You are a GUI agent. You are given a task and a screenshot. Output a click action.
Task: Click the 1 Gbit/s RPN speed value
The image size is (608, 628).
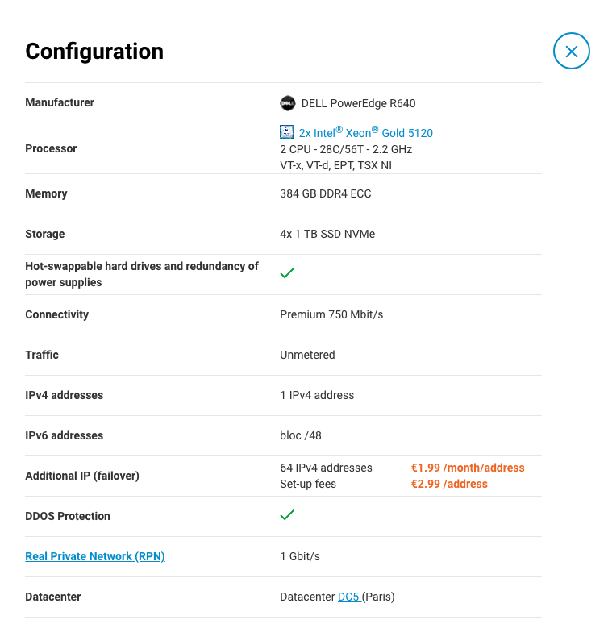pos(300,556)
